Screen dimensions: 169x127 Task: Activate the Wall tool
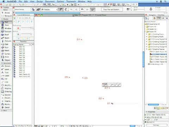(x=6, y=22)
